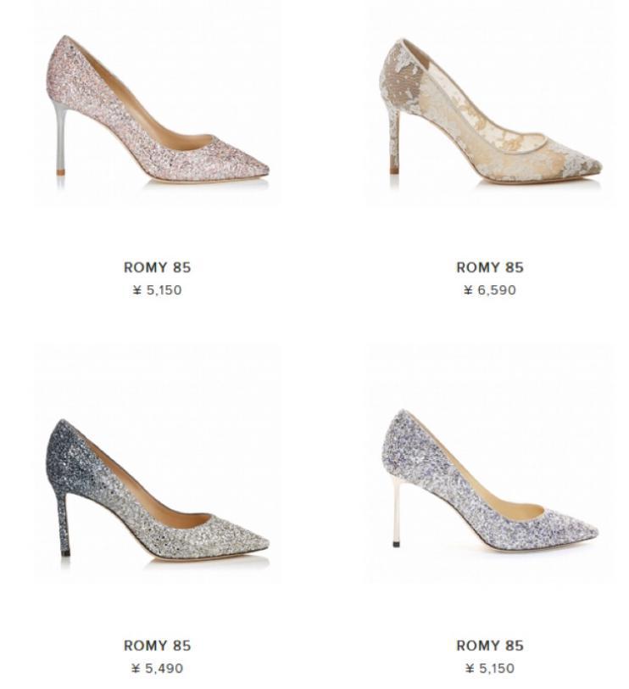Select the ¥ 5,150 price under the lilac pump

(x=490, y=669)
